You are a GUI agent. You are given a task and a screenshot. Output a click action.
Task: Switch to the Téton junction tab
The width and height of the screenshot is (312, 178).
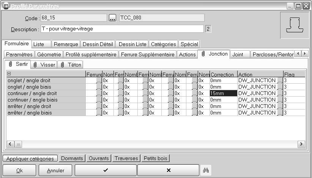click(70, 65)
